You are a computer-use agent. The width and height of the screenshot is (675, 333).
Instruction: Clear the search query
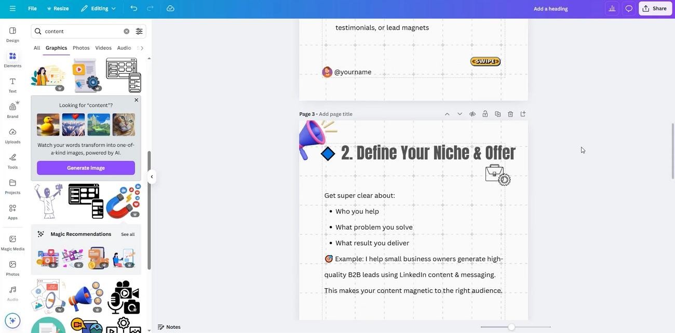126,31
